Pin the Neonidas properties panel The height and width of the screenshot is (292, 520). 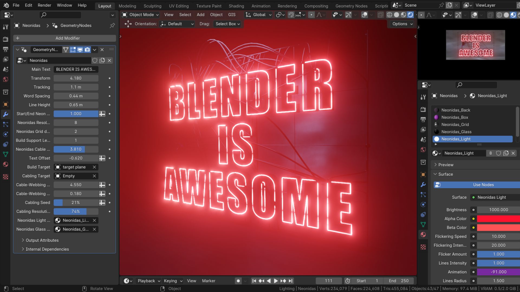(x=112, y=25)
